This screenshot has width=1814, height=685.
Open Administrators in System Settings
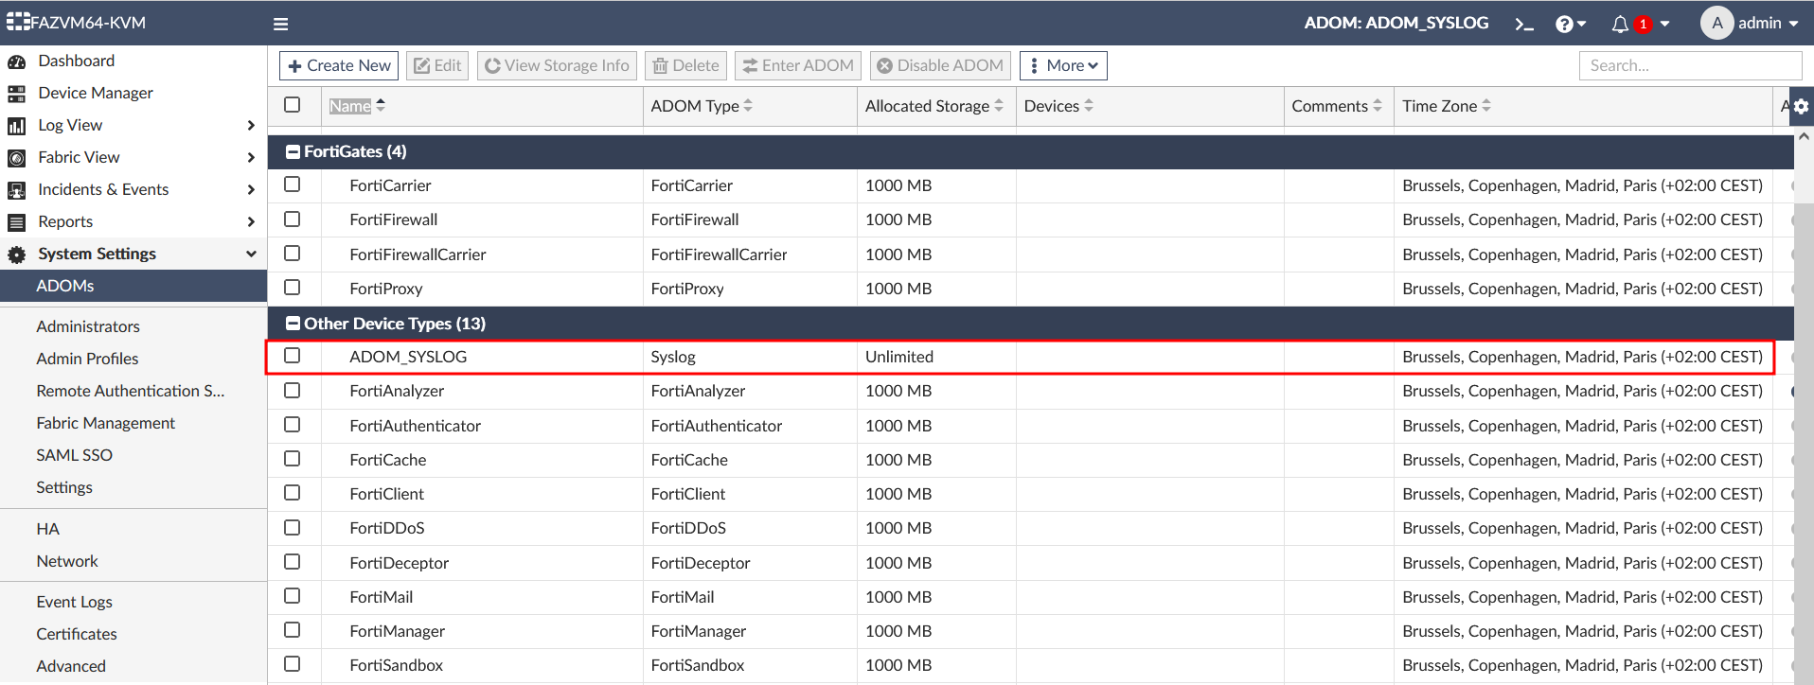(88, 326)
